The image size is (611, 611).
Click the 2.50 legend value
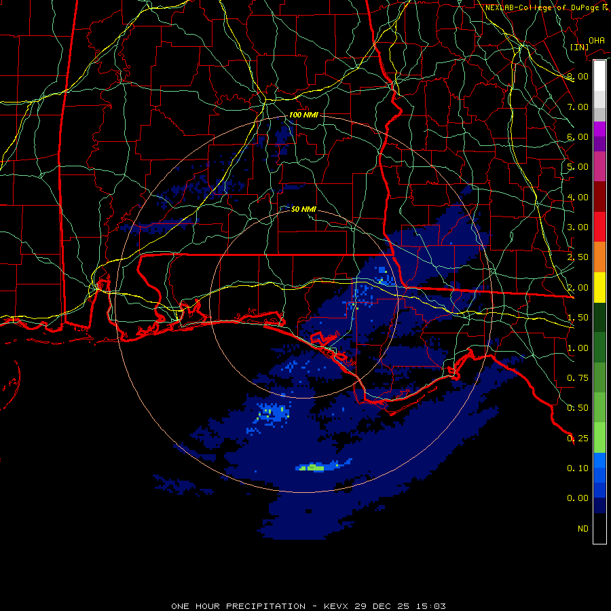(578, 257)
